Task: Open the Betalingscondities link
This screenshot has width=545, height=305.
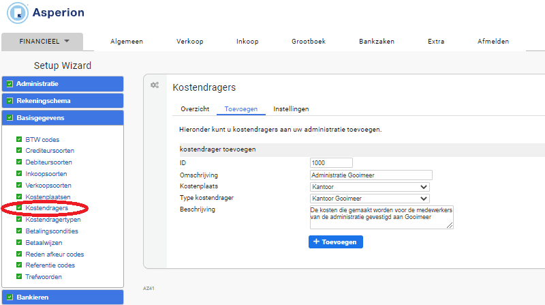Action: pyautogui.click(x=52, y=231)
